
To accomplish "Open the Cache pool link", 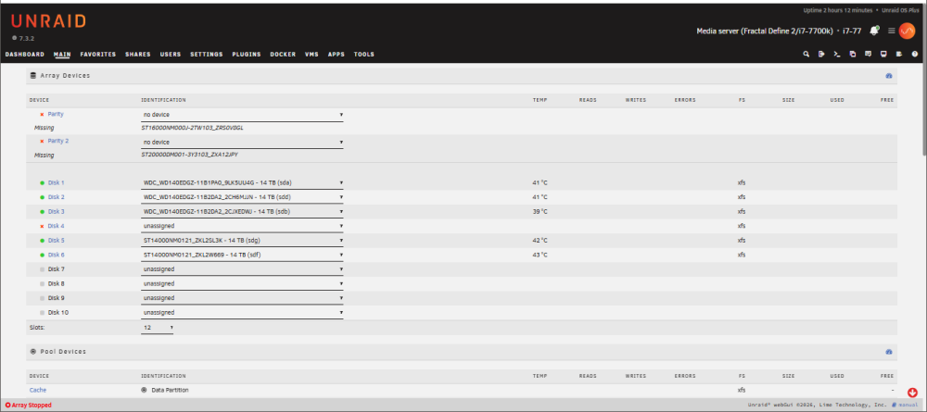I will point(38,390).
